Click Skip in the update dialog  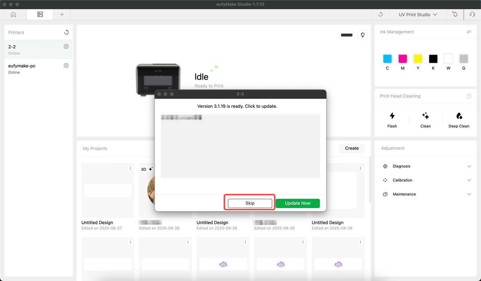pos(250,203)
